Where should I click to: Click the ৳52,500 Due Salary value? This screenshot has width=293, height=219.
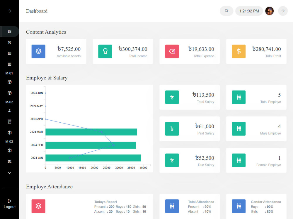[205, 158]
